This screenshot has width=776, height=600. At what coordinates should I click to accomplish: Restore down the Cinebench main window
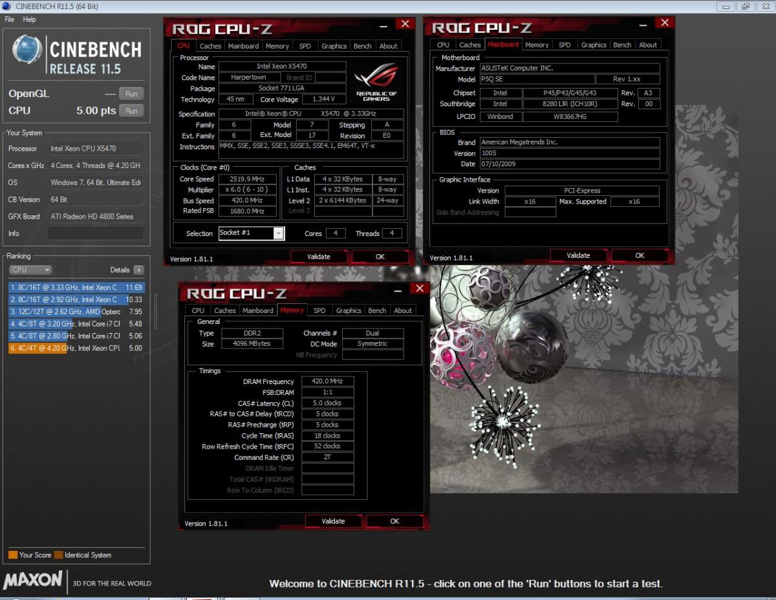pos(745,6)
